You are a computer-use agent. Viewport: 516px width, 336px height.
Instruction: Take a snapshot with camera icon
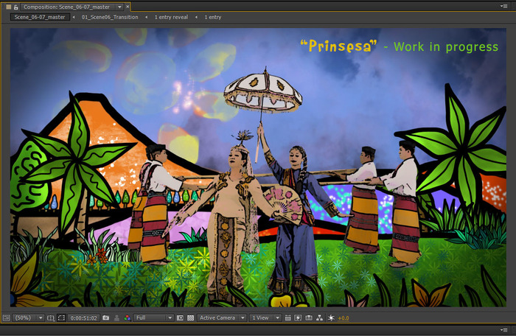[x=105, y=318]
